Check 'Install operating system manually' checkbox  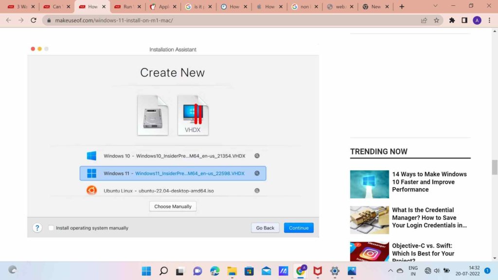(51, 228)
